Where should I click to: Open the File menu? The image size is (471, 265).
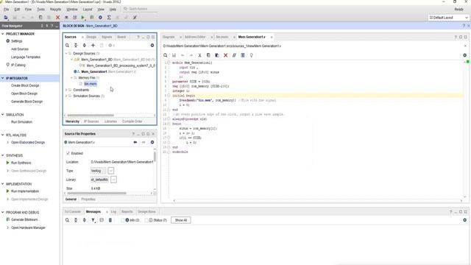click(6, 10)
